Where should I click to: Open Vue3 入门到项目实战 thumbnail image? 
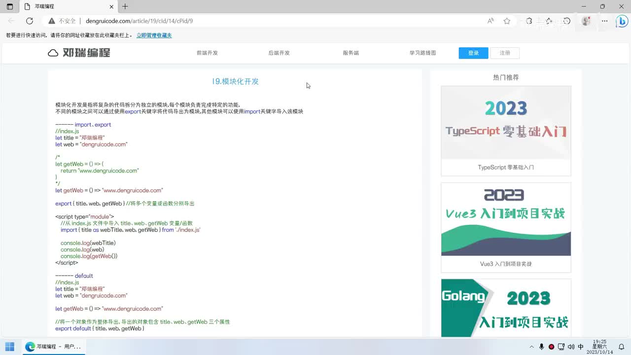click(x=506, y=219)
